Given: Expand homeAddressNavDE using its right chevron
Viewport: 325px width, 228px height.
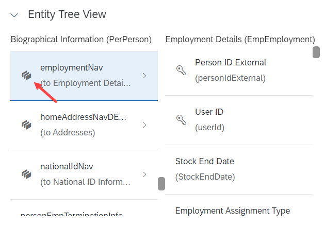Looking at the screenshot, I should [x=144, y=125].
